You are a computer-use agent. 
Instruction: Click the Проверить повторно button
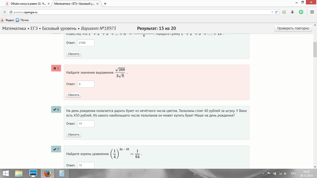coord(293,29)
